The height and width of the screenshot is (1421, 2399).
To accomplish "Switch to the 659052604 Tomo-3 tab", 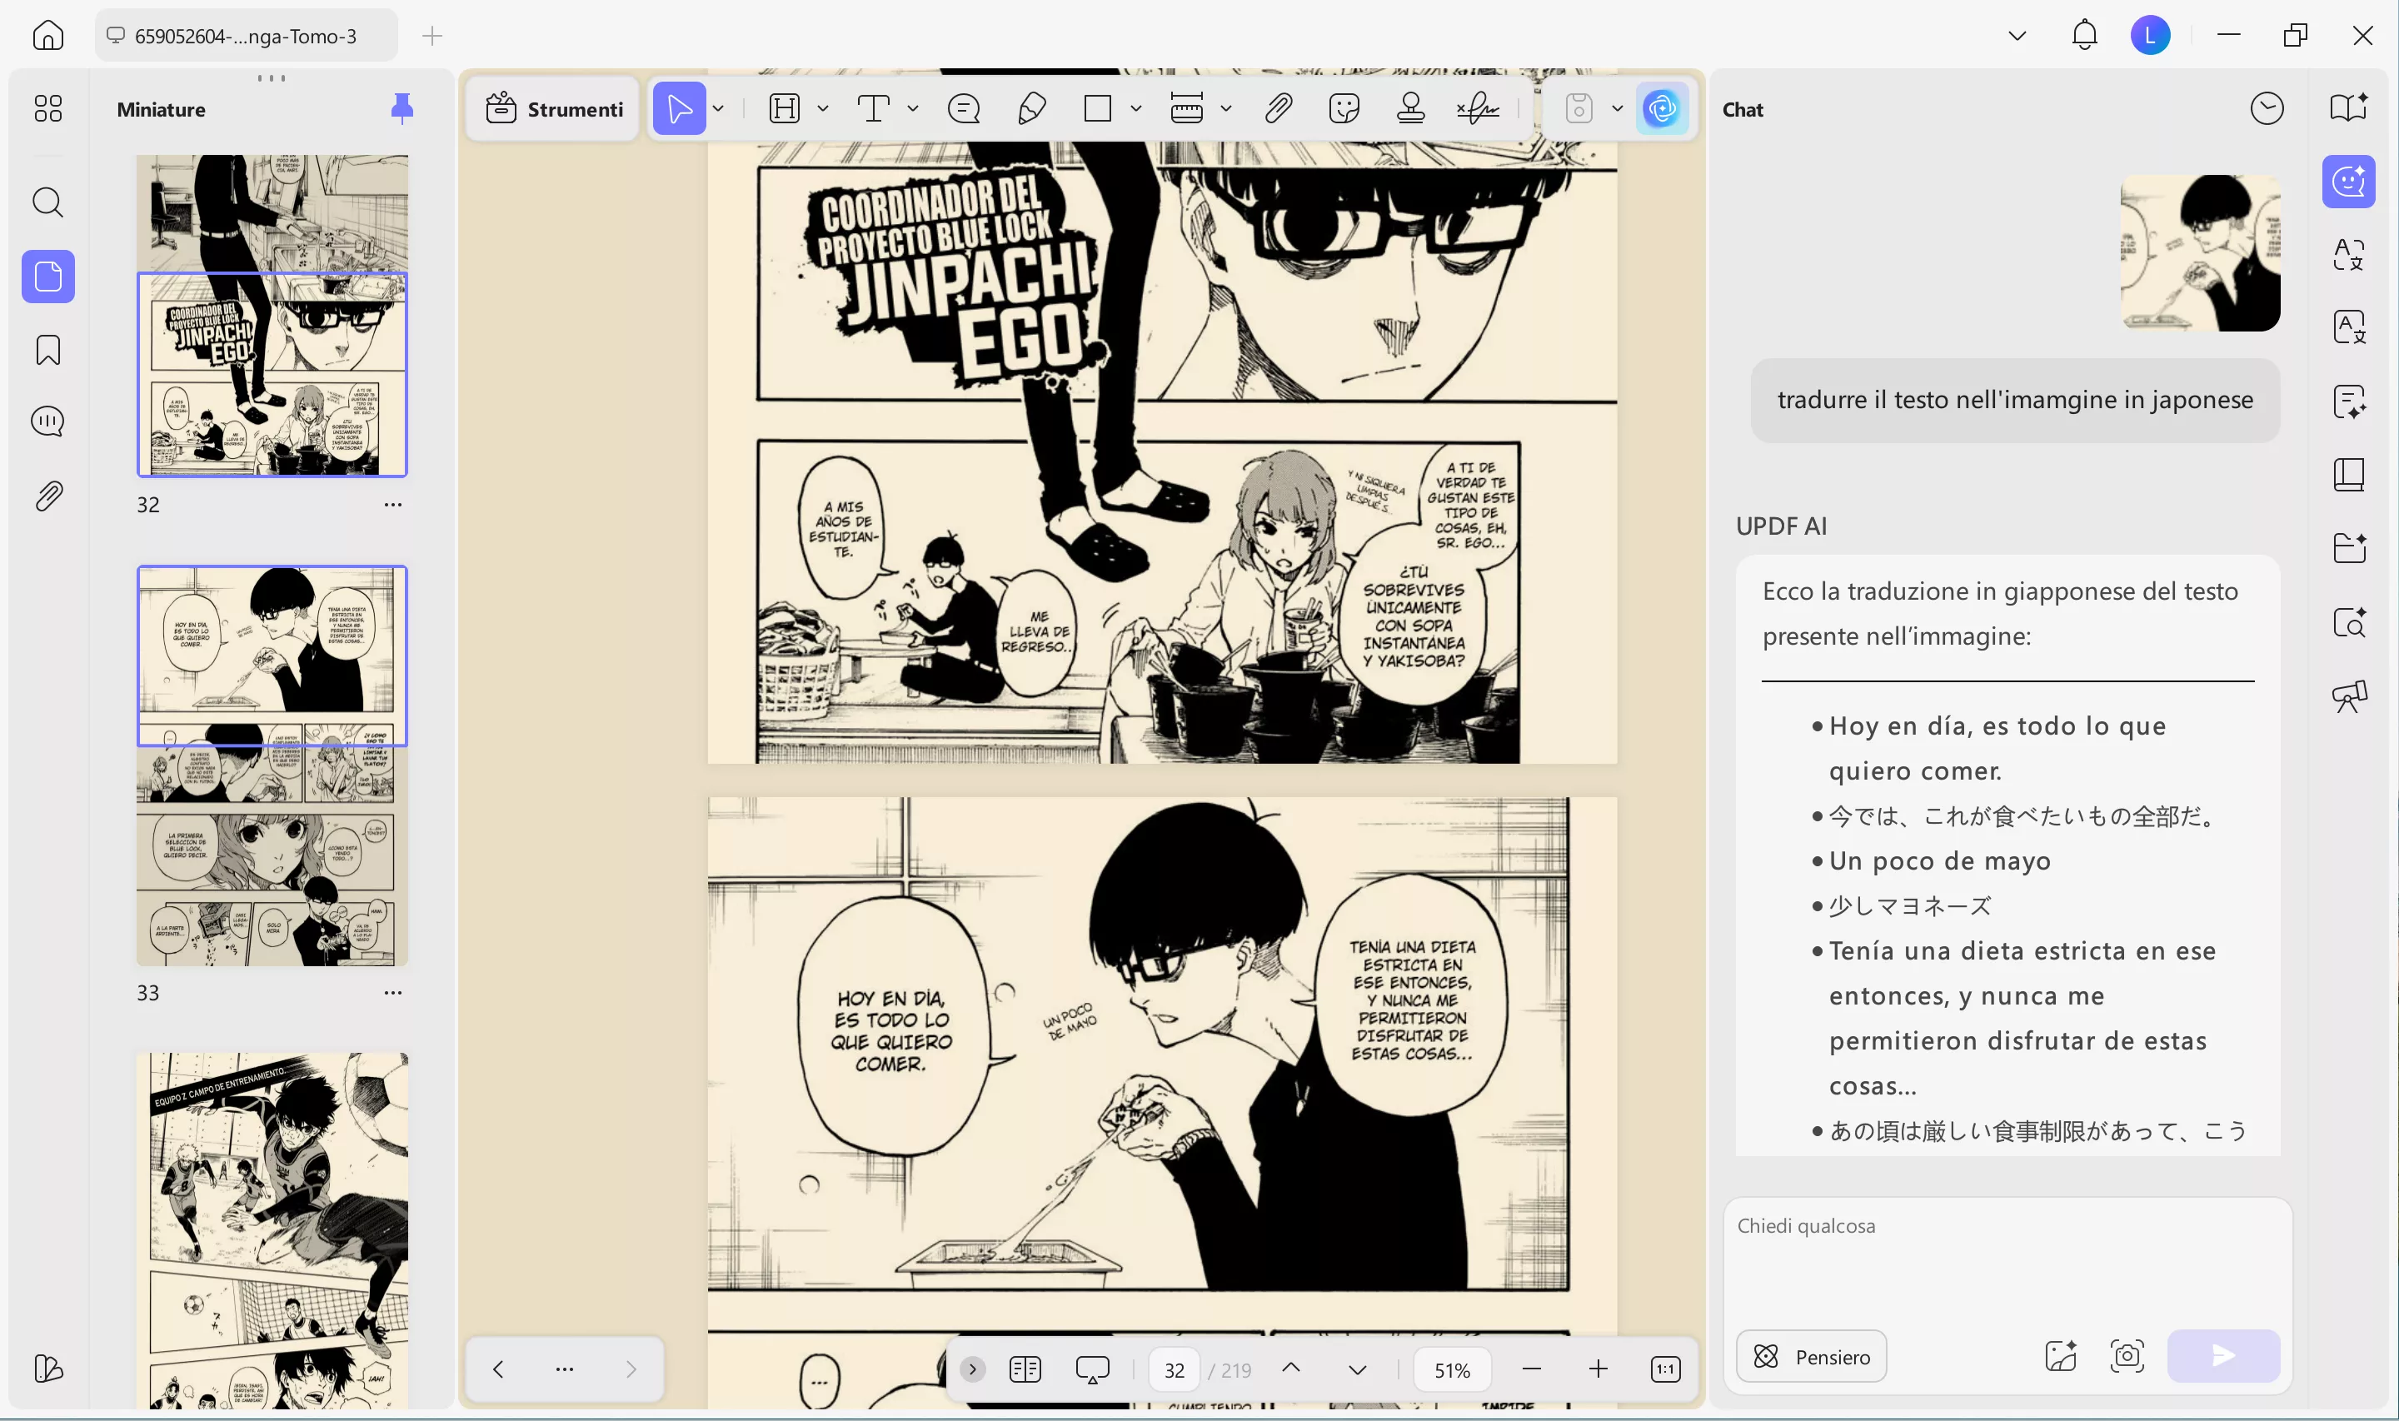I will (x=244, y=36).
